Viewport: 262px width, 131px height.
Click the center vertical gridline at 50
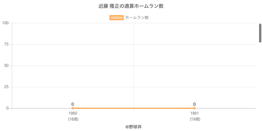pyautogui.click(x=134, y=65)
